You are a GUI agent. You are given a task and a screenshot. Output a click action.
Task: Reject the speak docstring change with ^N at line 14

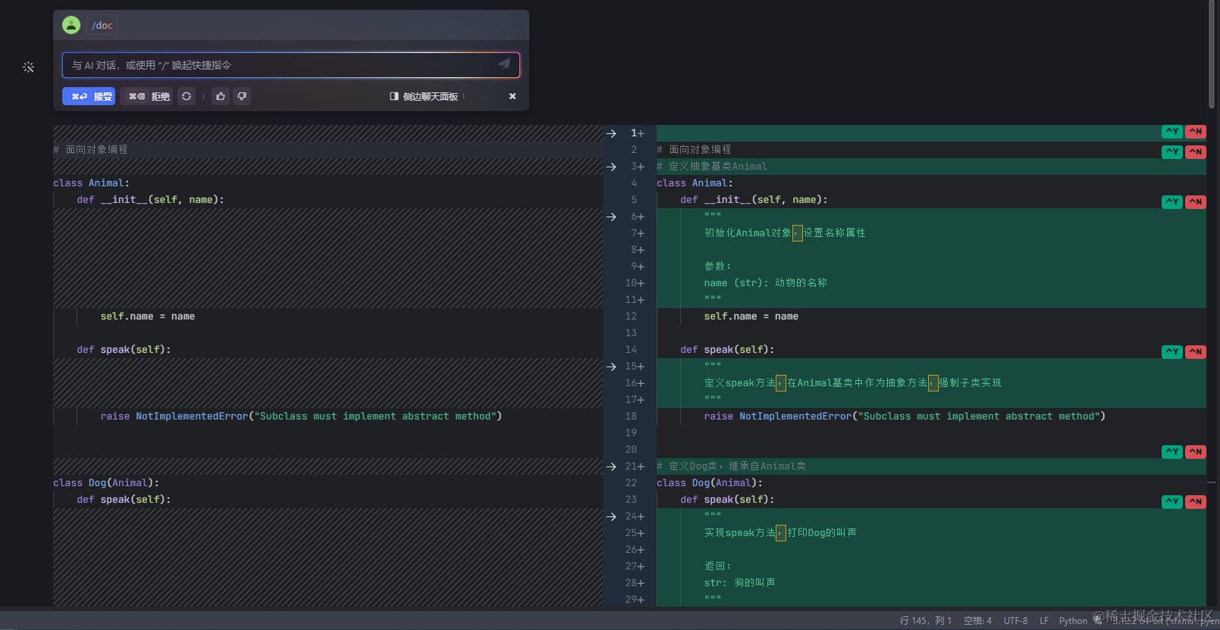coord(1196,351)
